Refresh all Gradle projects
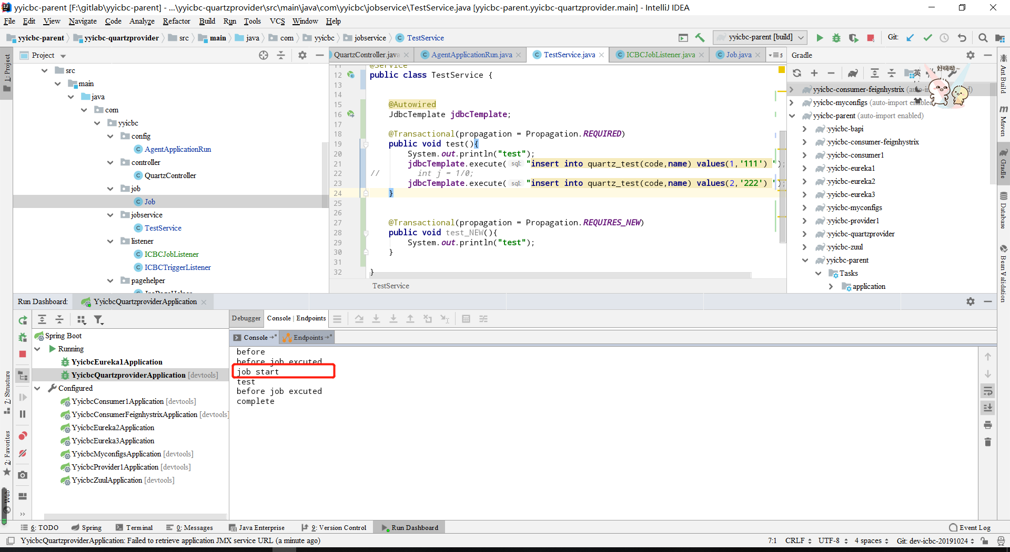The width and height of the screenshot is (1010, 552). pyautogui.click(x=797, y=73)
